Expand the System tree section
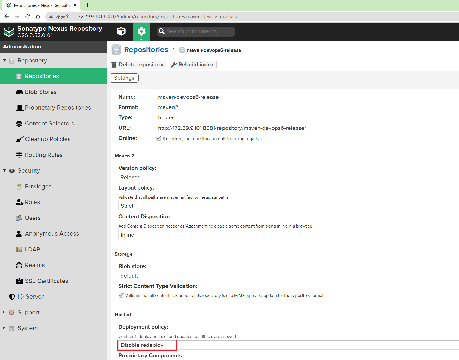The height and width of the screenshot is (360, 459). (4, 328)
